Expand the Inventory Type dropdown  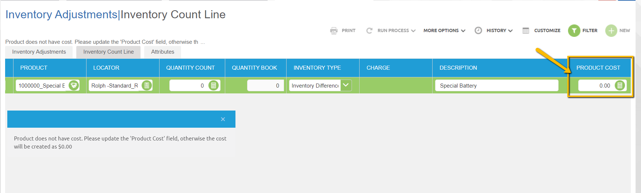point(346,85)
